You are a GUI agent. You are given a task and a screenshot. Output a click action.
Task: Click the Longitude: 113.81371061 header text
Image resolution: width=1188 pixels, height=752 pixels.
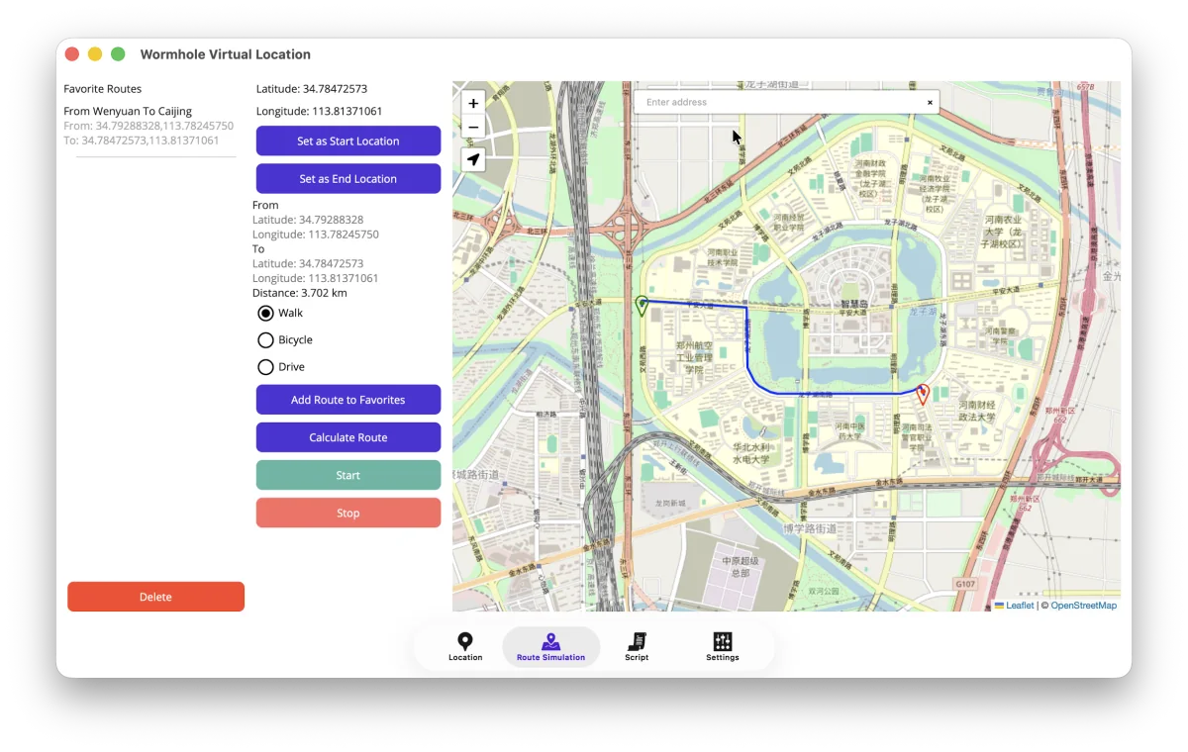(319, 112)
